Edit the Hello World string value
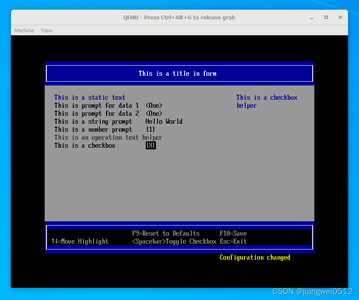This screenshot has width=359, height=300. (x=164, y=122)
